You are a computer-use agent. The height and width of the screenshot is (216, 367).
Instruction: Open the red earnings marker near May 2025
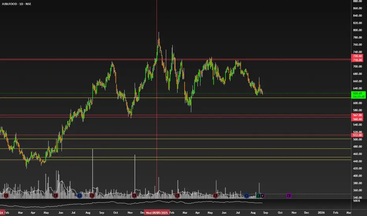tap(215, 196)
